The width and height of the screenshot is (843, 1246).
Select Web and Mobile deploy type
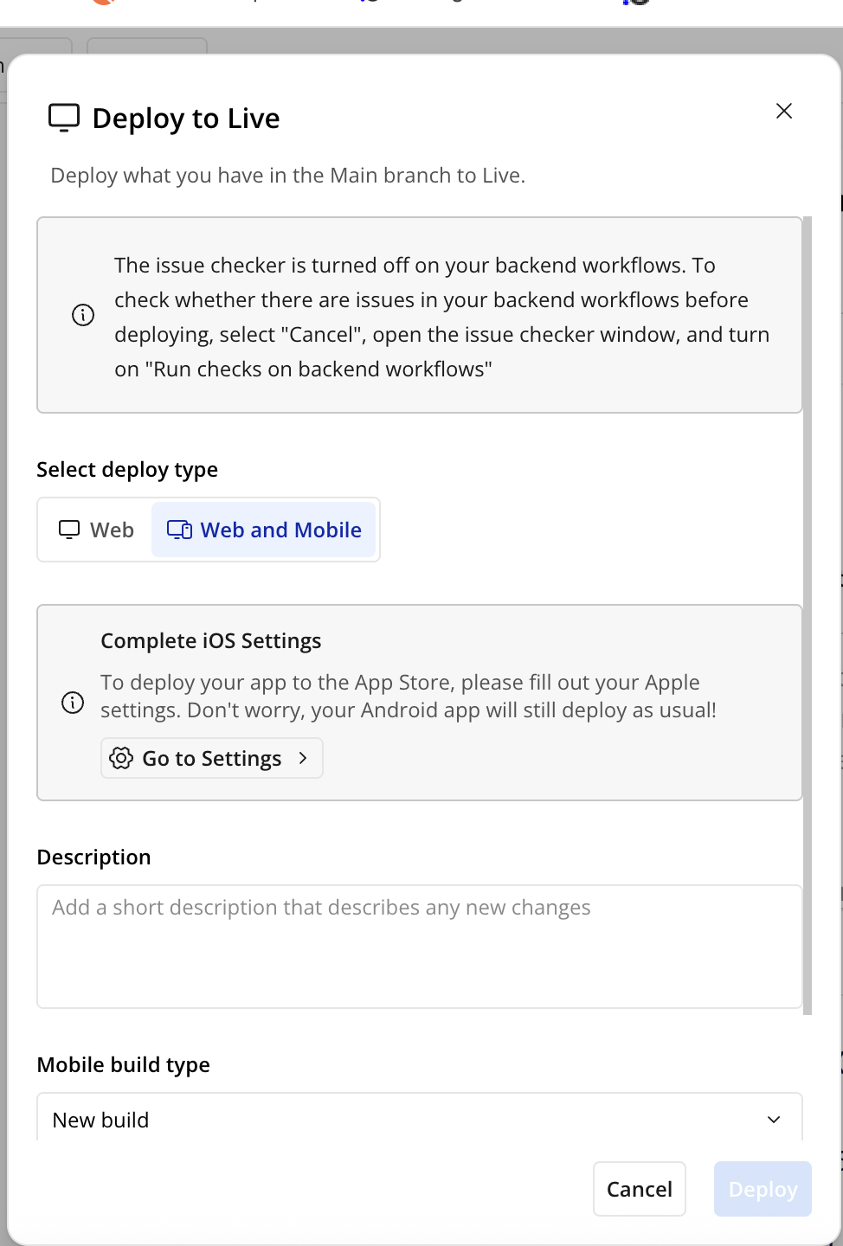point(265,530)
